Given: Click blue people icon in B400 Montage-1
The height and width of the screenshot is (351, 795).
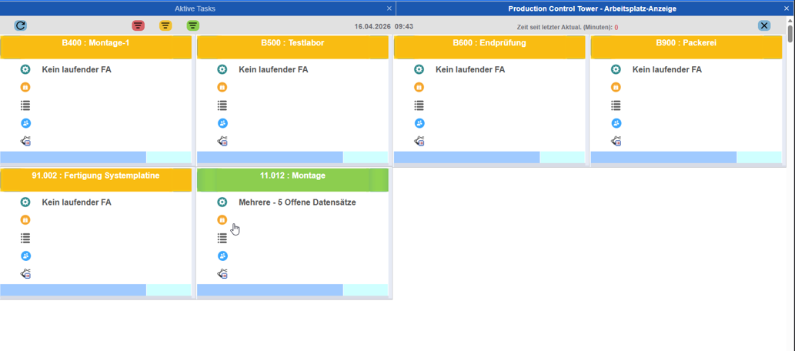Looking at the screenshot, I should [x=25, y=123].
